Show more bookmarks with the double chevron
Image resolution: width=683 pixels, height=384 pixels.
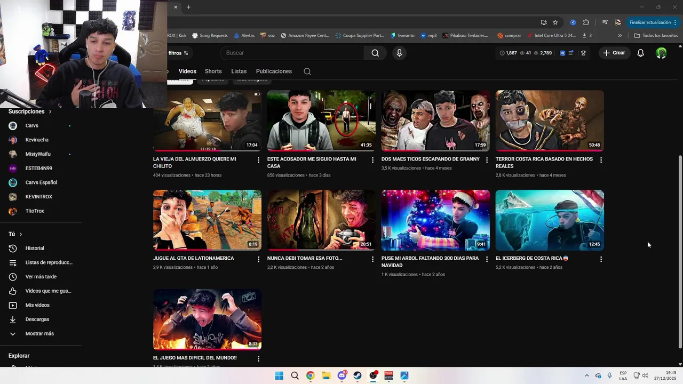point(620,36)
